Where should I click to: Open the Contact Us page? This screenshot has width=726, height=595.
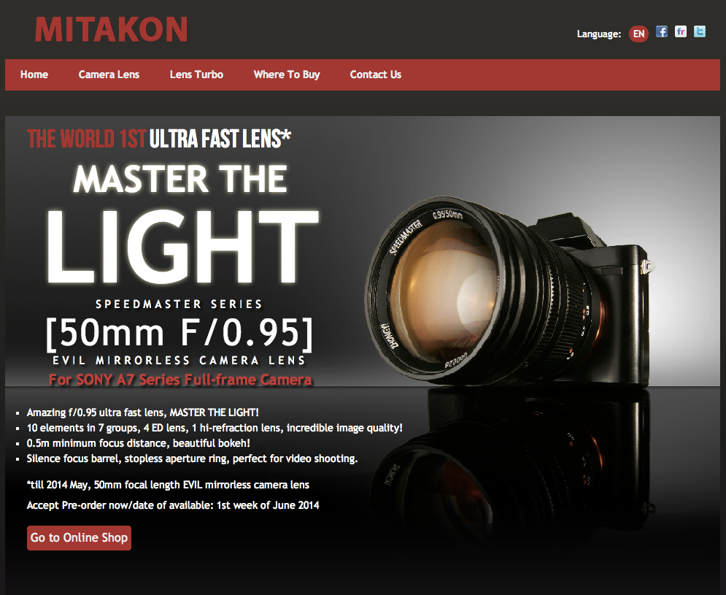point(376,74)
